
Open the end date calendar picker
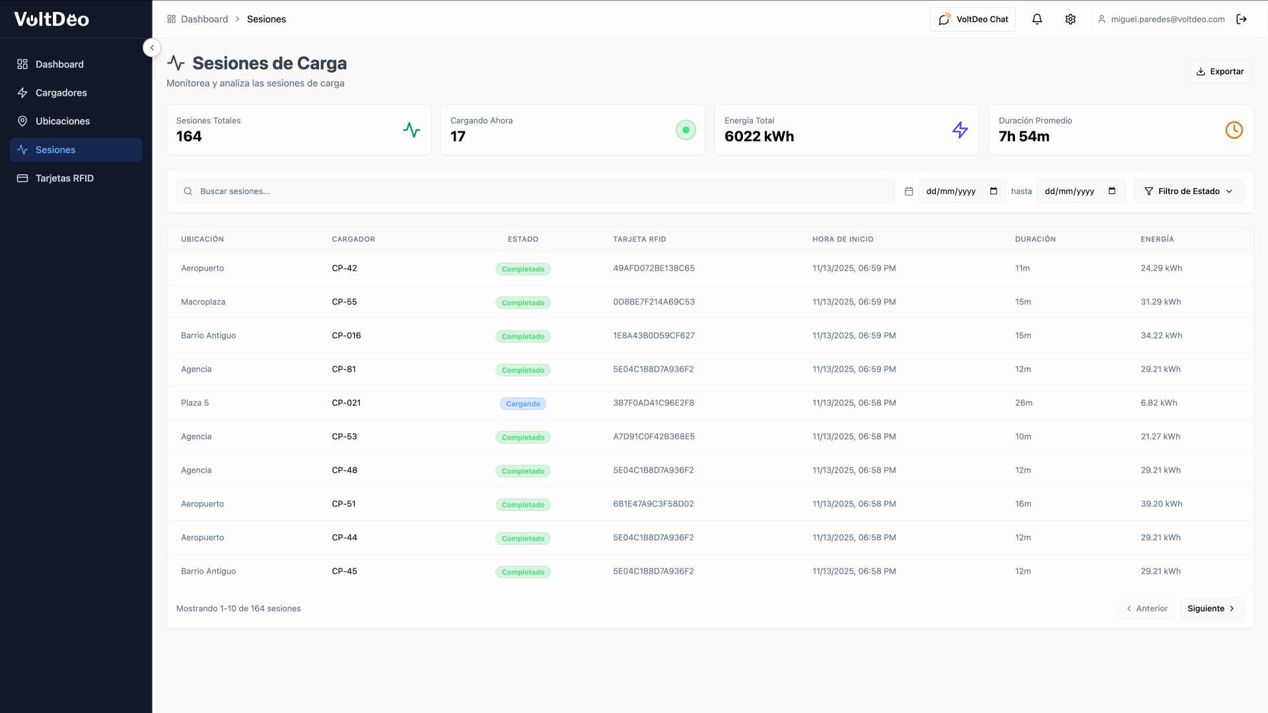click(1112, 191)
